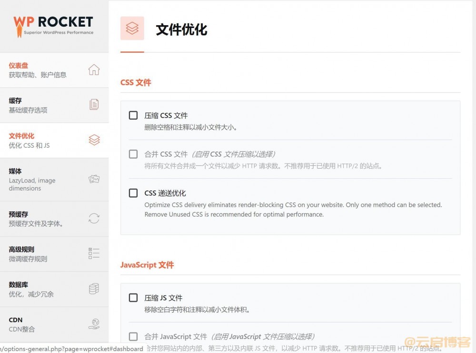Click the dashboard home icon beside 仪表盘

[94, 69]
